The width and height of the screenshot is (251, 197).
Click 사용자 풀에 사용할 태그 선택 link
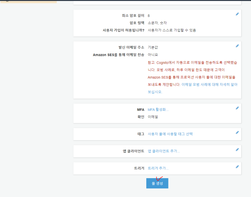pyautogui.click(x=170, y=134)
